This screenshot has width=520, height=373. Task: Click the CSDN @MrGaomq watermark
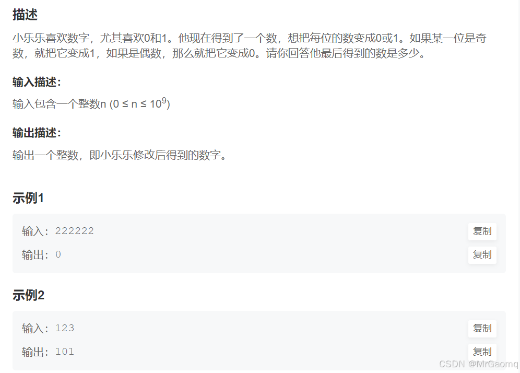[x=479, y=364]
